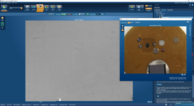Select Site as Load Image source
This screenshot has width=194, height=106.
click(x=132, y=23)
